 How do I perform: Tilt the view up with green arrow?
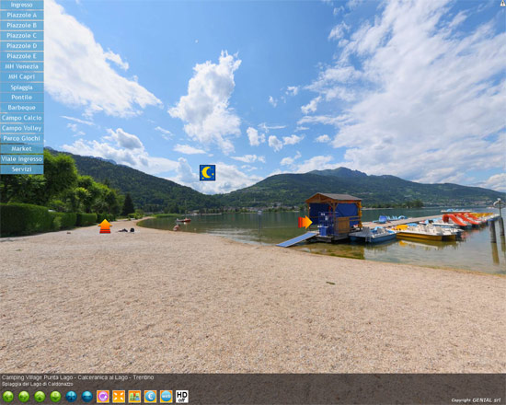(40, 397)
